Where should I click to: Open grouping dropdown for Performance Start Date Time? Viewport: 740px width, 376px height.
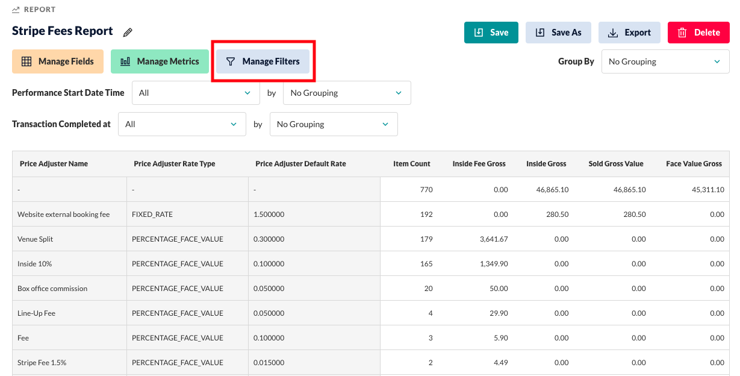click(347, 93)
